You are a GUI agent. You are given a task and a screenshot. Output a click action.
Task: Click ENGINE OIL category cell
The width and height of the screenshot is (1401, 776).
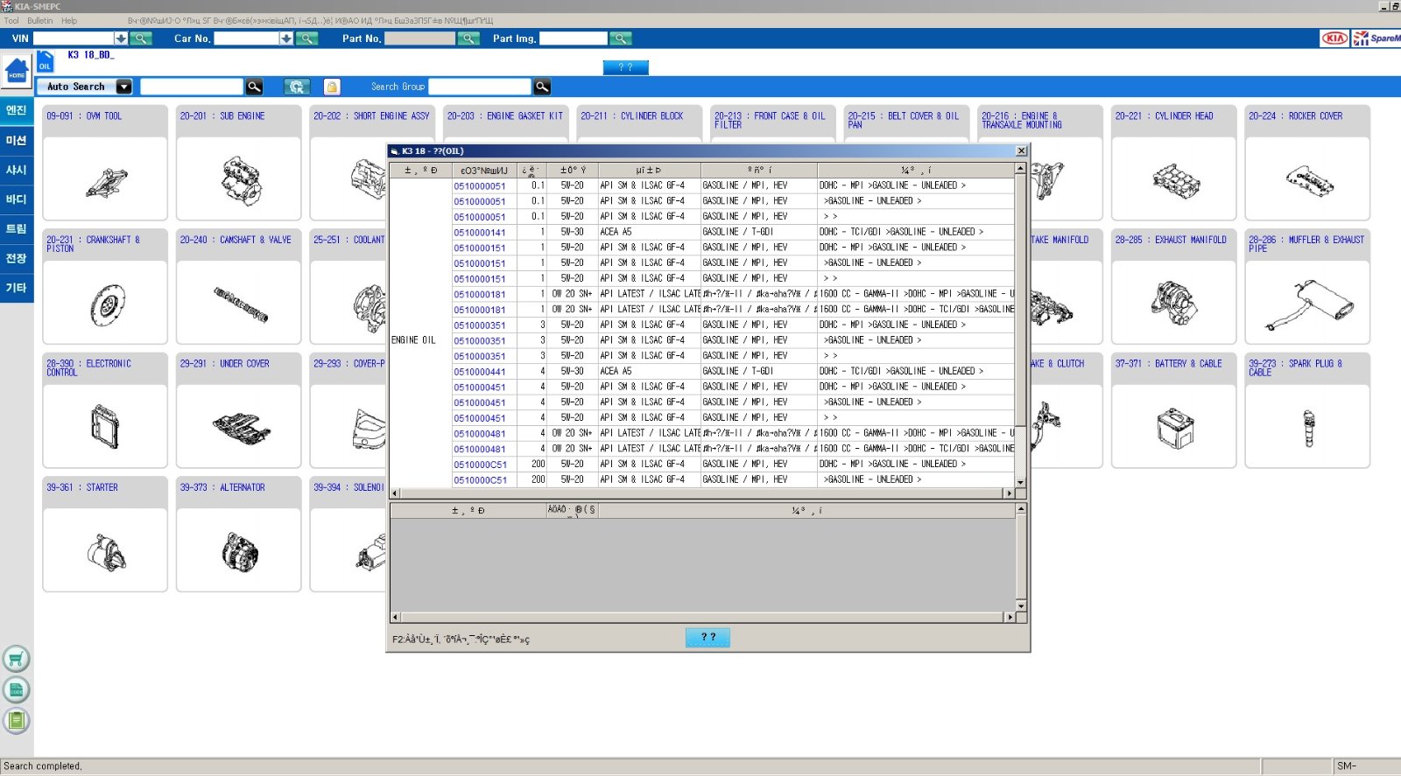point(419,340)
